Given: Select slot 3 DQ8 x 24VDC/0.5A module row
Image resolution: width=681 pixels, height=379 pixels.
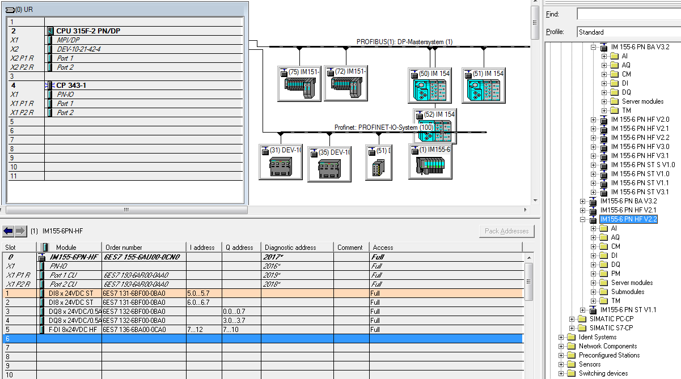Looking at the screenshot, I should pos(263,311).
